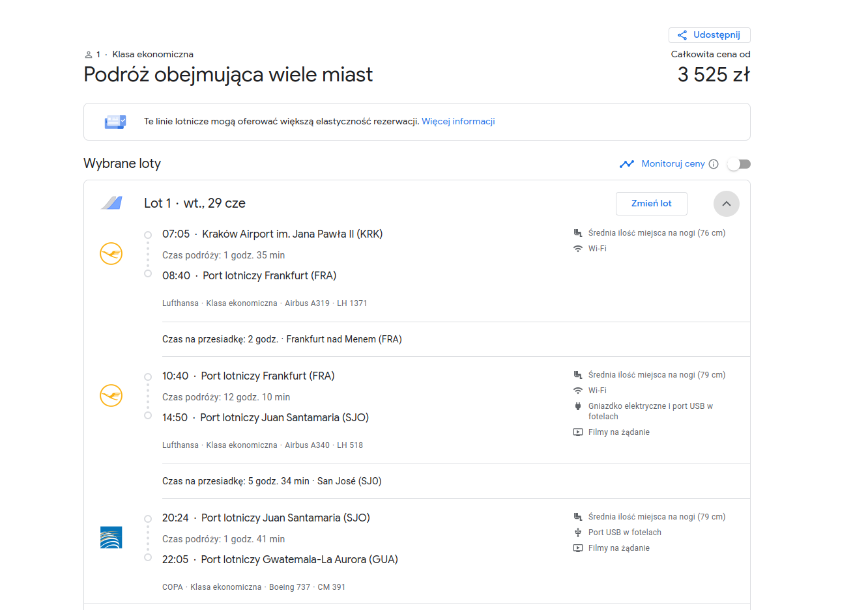853x610 pixels.
Task: Click the Wybrane loty heading
Action: coord(122,163)
